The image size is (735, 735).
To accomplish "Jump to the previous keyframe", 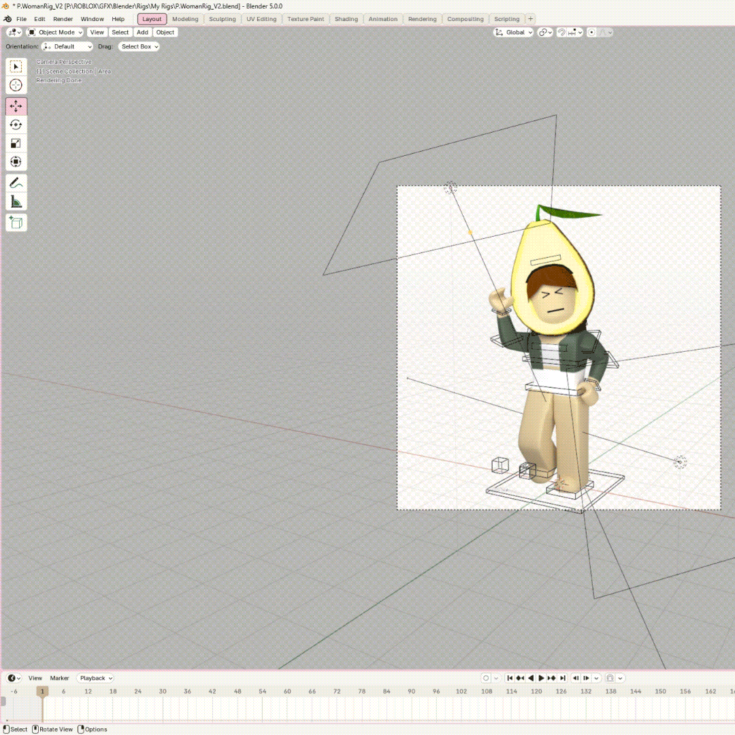I will click(521, 678).
